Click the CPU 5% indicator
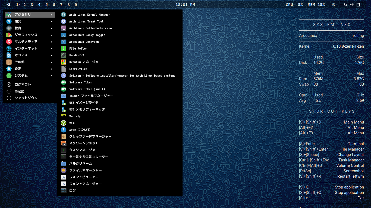 (x=294, y=5)
